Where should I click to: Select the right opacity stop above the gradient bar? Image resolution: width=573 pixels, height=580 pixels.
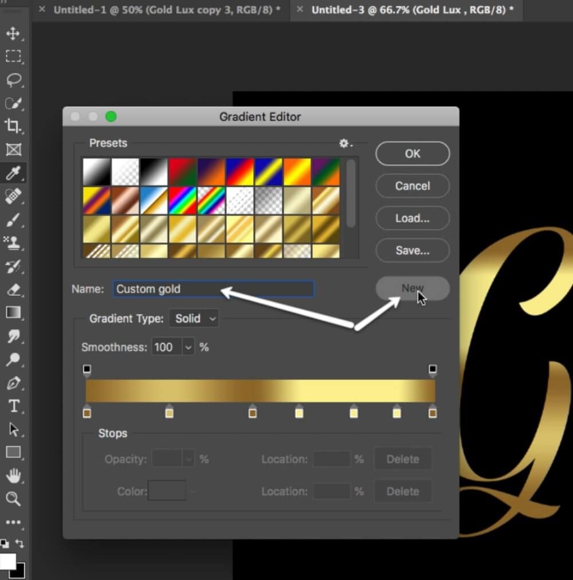click(x=433, y=370)
